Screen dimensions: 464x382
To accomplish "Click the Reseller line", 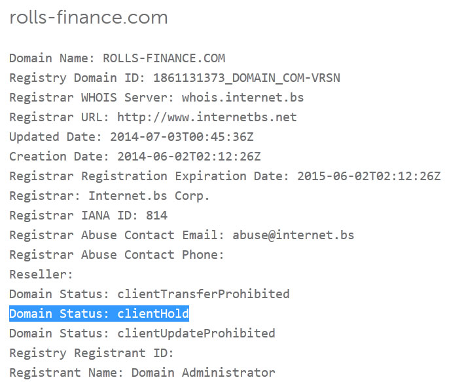I will point(41,275).
